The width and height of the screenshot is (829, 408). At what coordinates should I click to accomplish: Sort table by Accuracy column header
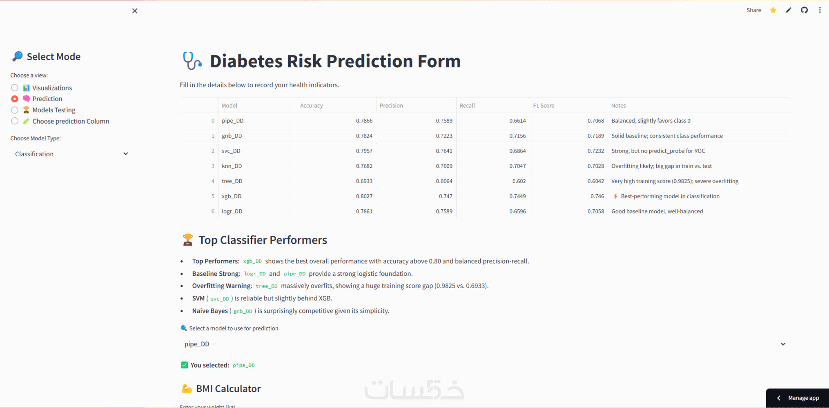point(312,106)
